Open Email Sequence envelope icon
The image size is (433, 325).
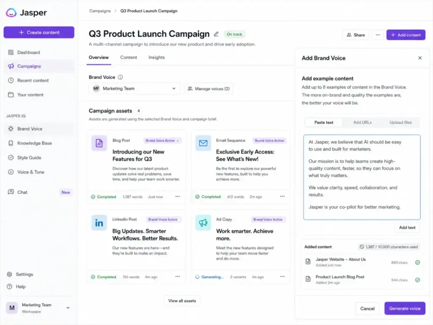tap(203, 143)
